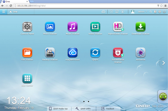This screenshot has height=111, width=168.
Task: Open external devices sync icon
Action: pos(117,12)
